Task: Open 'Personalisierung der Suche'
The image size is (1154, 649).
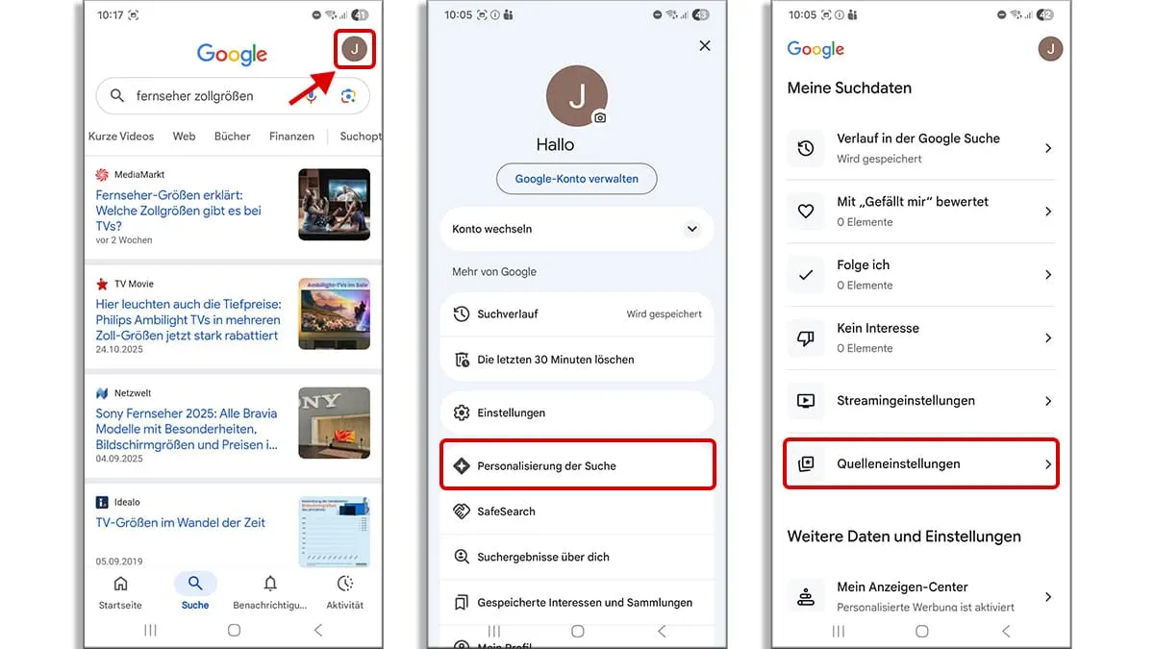Action: (577, 465)
